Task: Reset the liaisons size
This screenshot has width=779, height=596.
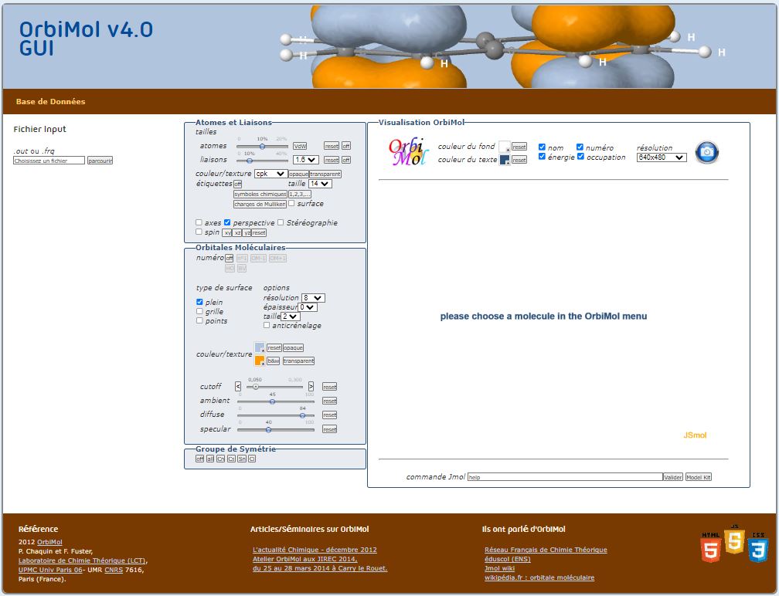Action: (332, 160)
